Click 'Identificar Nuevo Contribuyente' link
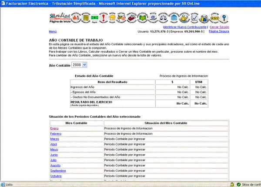The height and width of the screenshot is (187, 261). click(x=184, y=27)
